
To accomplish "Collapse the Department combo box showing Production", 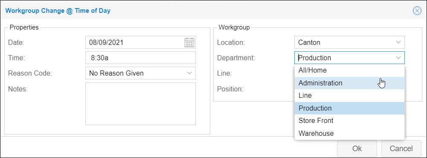I will [x=349, y=58].
